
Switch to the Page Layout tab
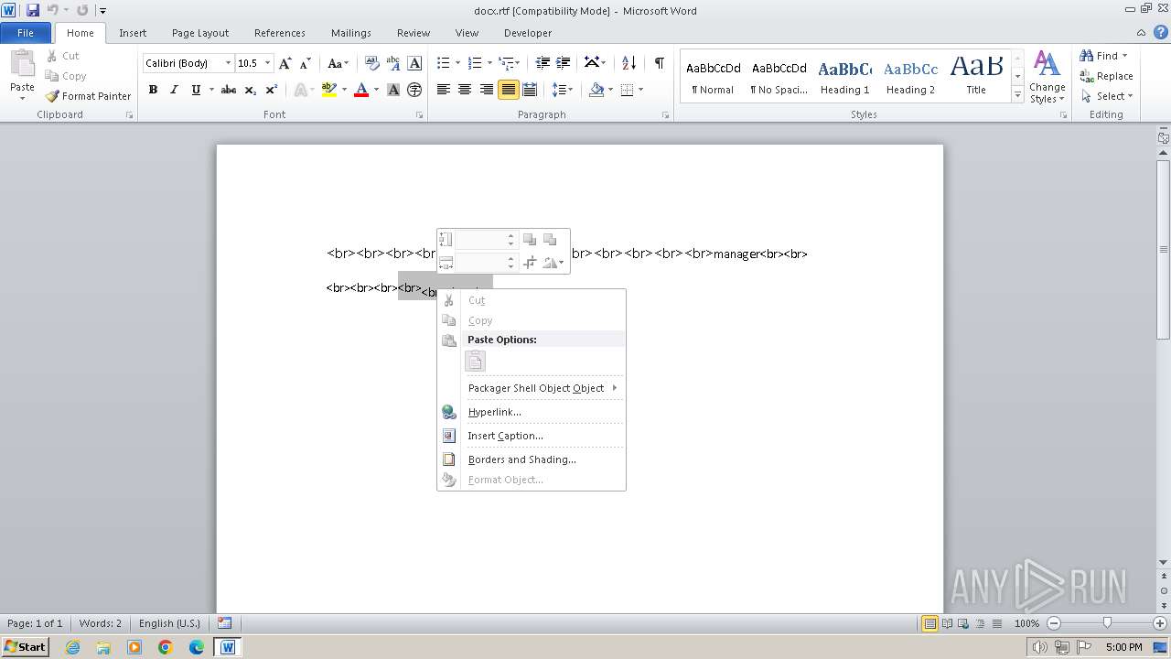[x=200, y=33]
